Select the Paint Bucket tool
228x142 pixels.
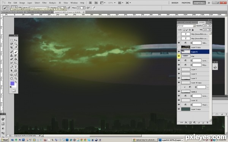tap(16, 59)
